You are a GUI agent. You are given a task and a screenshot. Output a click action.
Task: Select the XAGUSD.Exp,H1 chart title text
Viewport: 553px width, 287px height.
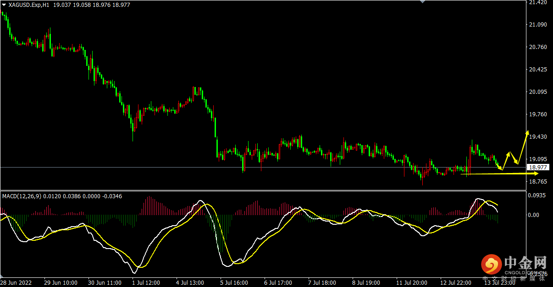[x=29, y=5]
